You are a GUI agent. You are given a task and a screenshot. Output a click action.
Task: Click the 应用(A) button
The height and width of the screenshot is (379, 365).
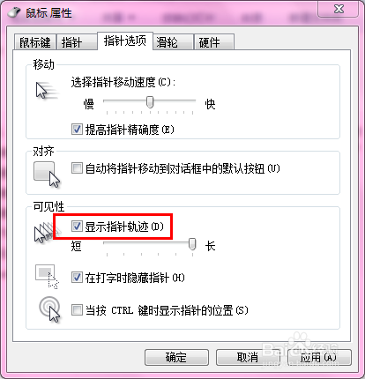[x=319, y=357]
